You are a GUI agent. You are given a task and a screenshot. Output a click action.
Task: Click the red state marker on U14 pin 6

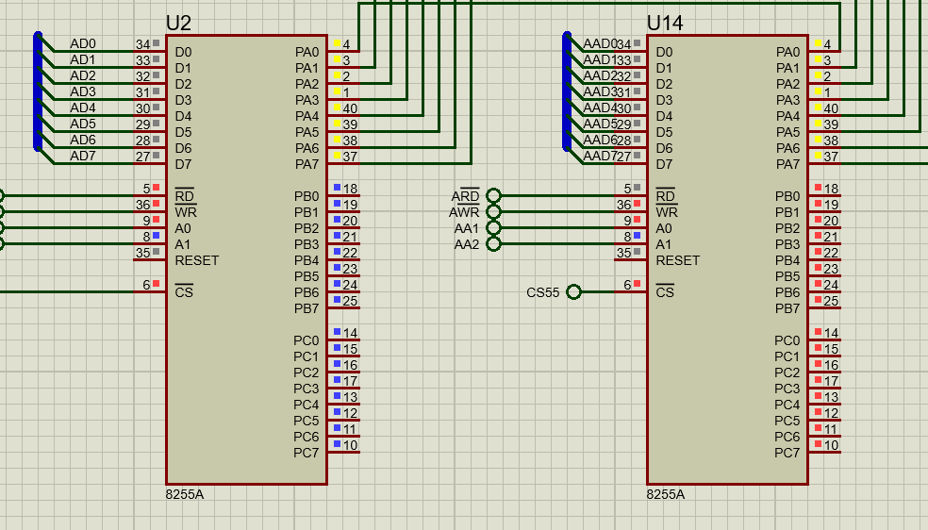pos(638,283)
